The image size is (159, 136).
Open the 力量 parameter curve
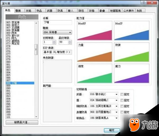(x=95, y=52)
